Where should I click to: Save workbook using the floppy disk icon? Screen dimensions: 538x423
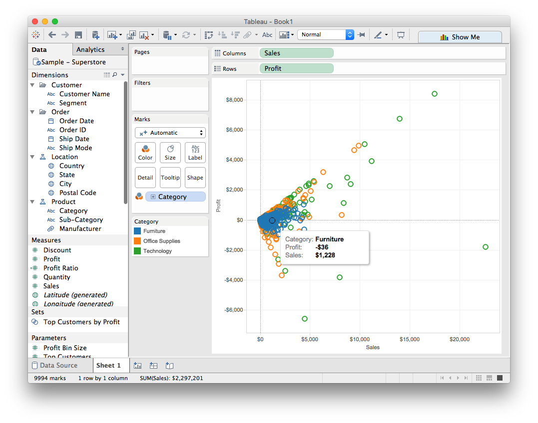point(78,35)
